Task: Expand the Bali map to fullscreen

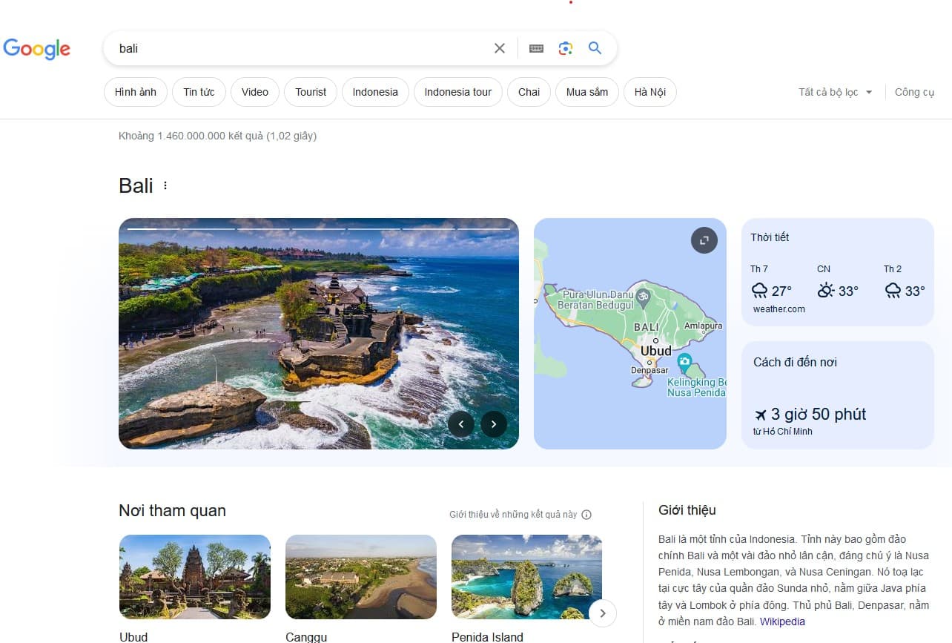Action: 704,240
